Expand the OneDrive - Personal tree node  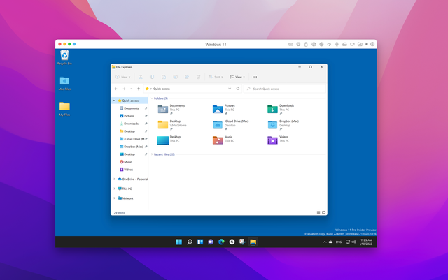coord(115,179)
